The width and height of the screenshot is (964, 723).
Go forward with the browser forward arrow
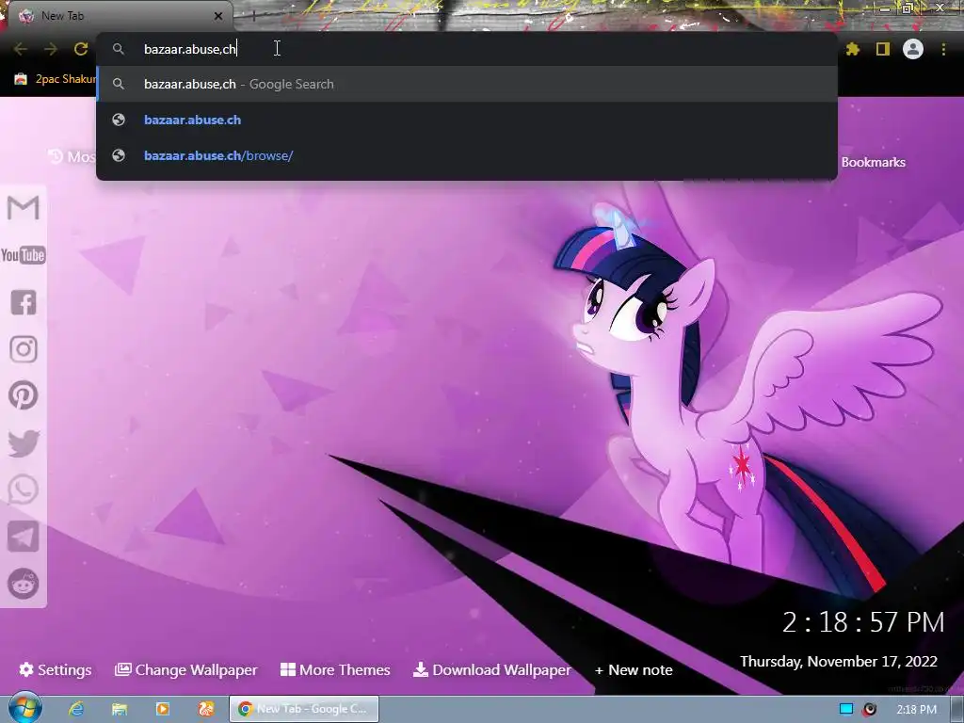tap(51, 49)
